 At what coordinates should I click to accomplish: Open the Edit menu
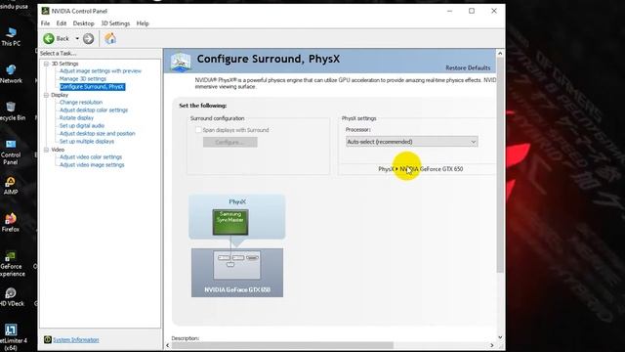pyautogui.click(x=62, y=23)
